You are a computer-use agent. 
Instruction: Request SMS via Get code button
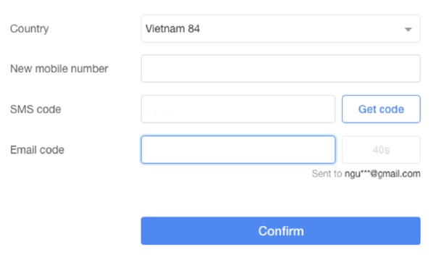(381, 109)
